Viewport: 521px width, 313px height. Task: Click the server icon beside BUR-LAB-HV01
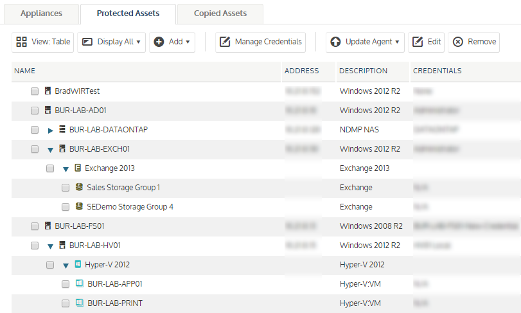(62, 246)
